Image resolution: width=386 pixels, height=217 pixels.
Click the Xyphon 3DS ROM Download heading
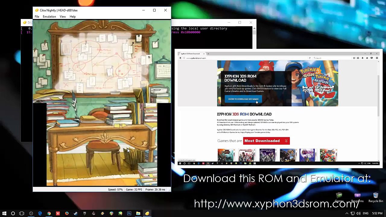(244, 114)
